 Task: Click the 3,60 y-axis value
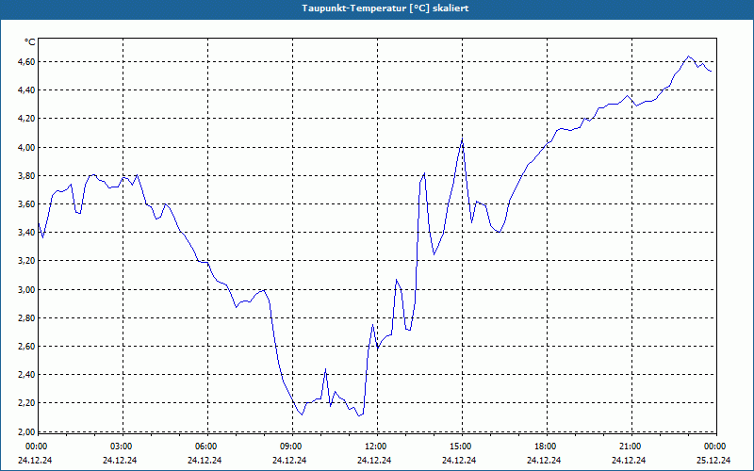[x=26, y=204]
